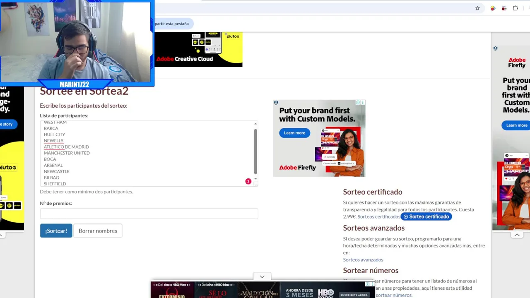
Task: Open the browser Extensions puzzle icon
Action: pyautogui.click(x=516, y=8)
